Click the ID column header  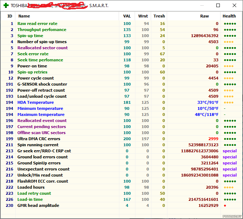tap(10, 16)
